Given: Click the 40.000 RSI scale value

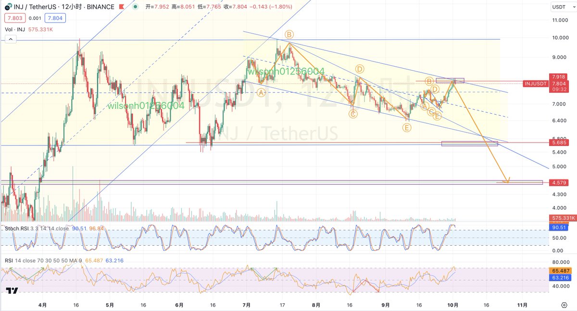Looking at the screenshot, I should pos(561,287).
